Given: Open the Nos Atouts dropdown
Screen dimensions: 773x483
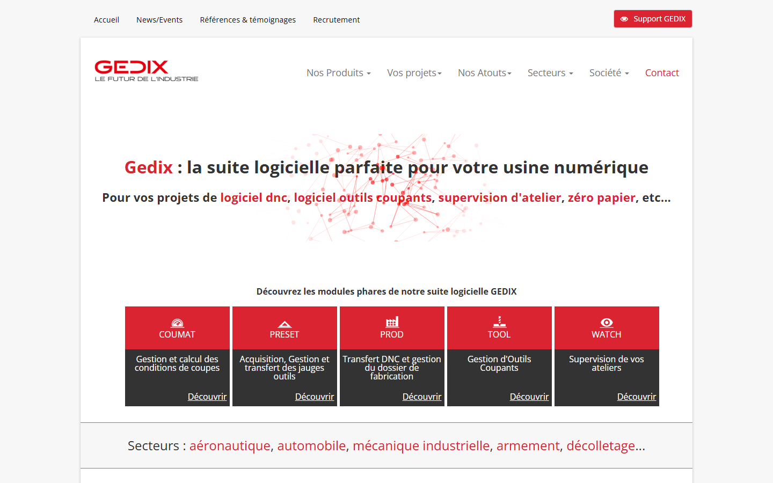Looking at the screenshot, I should point(485,72).
